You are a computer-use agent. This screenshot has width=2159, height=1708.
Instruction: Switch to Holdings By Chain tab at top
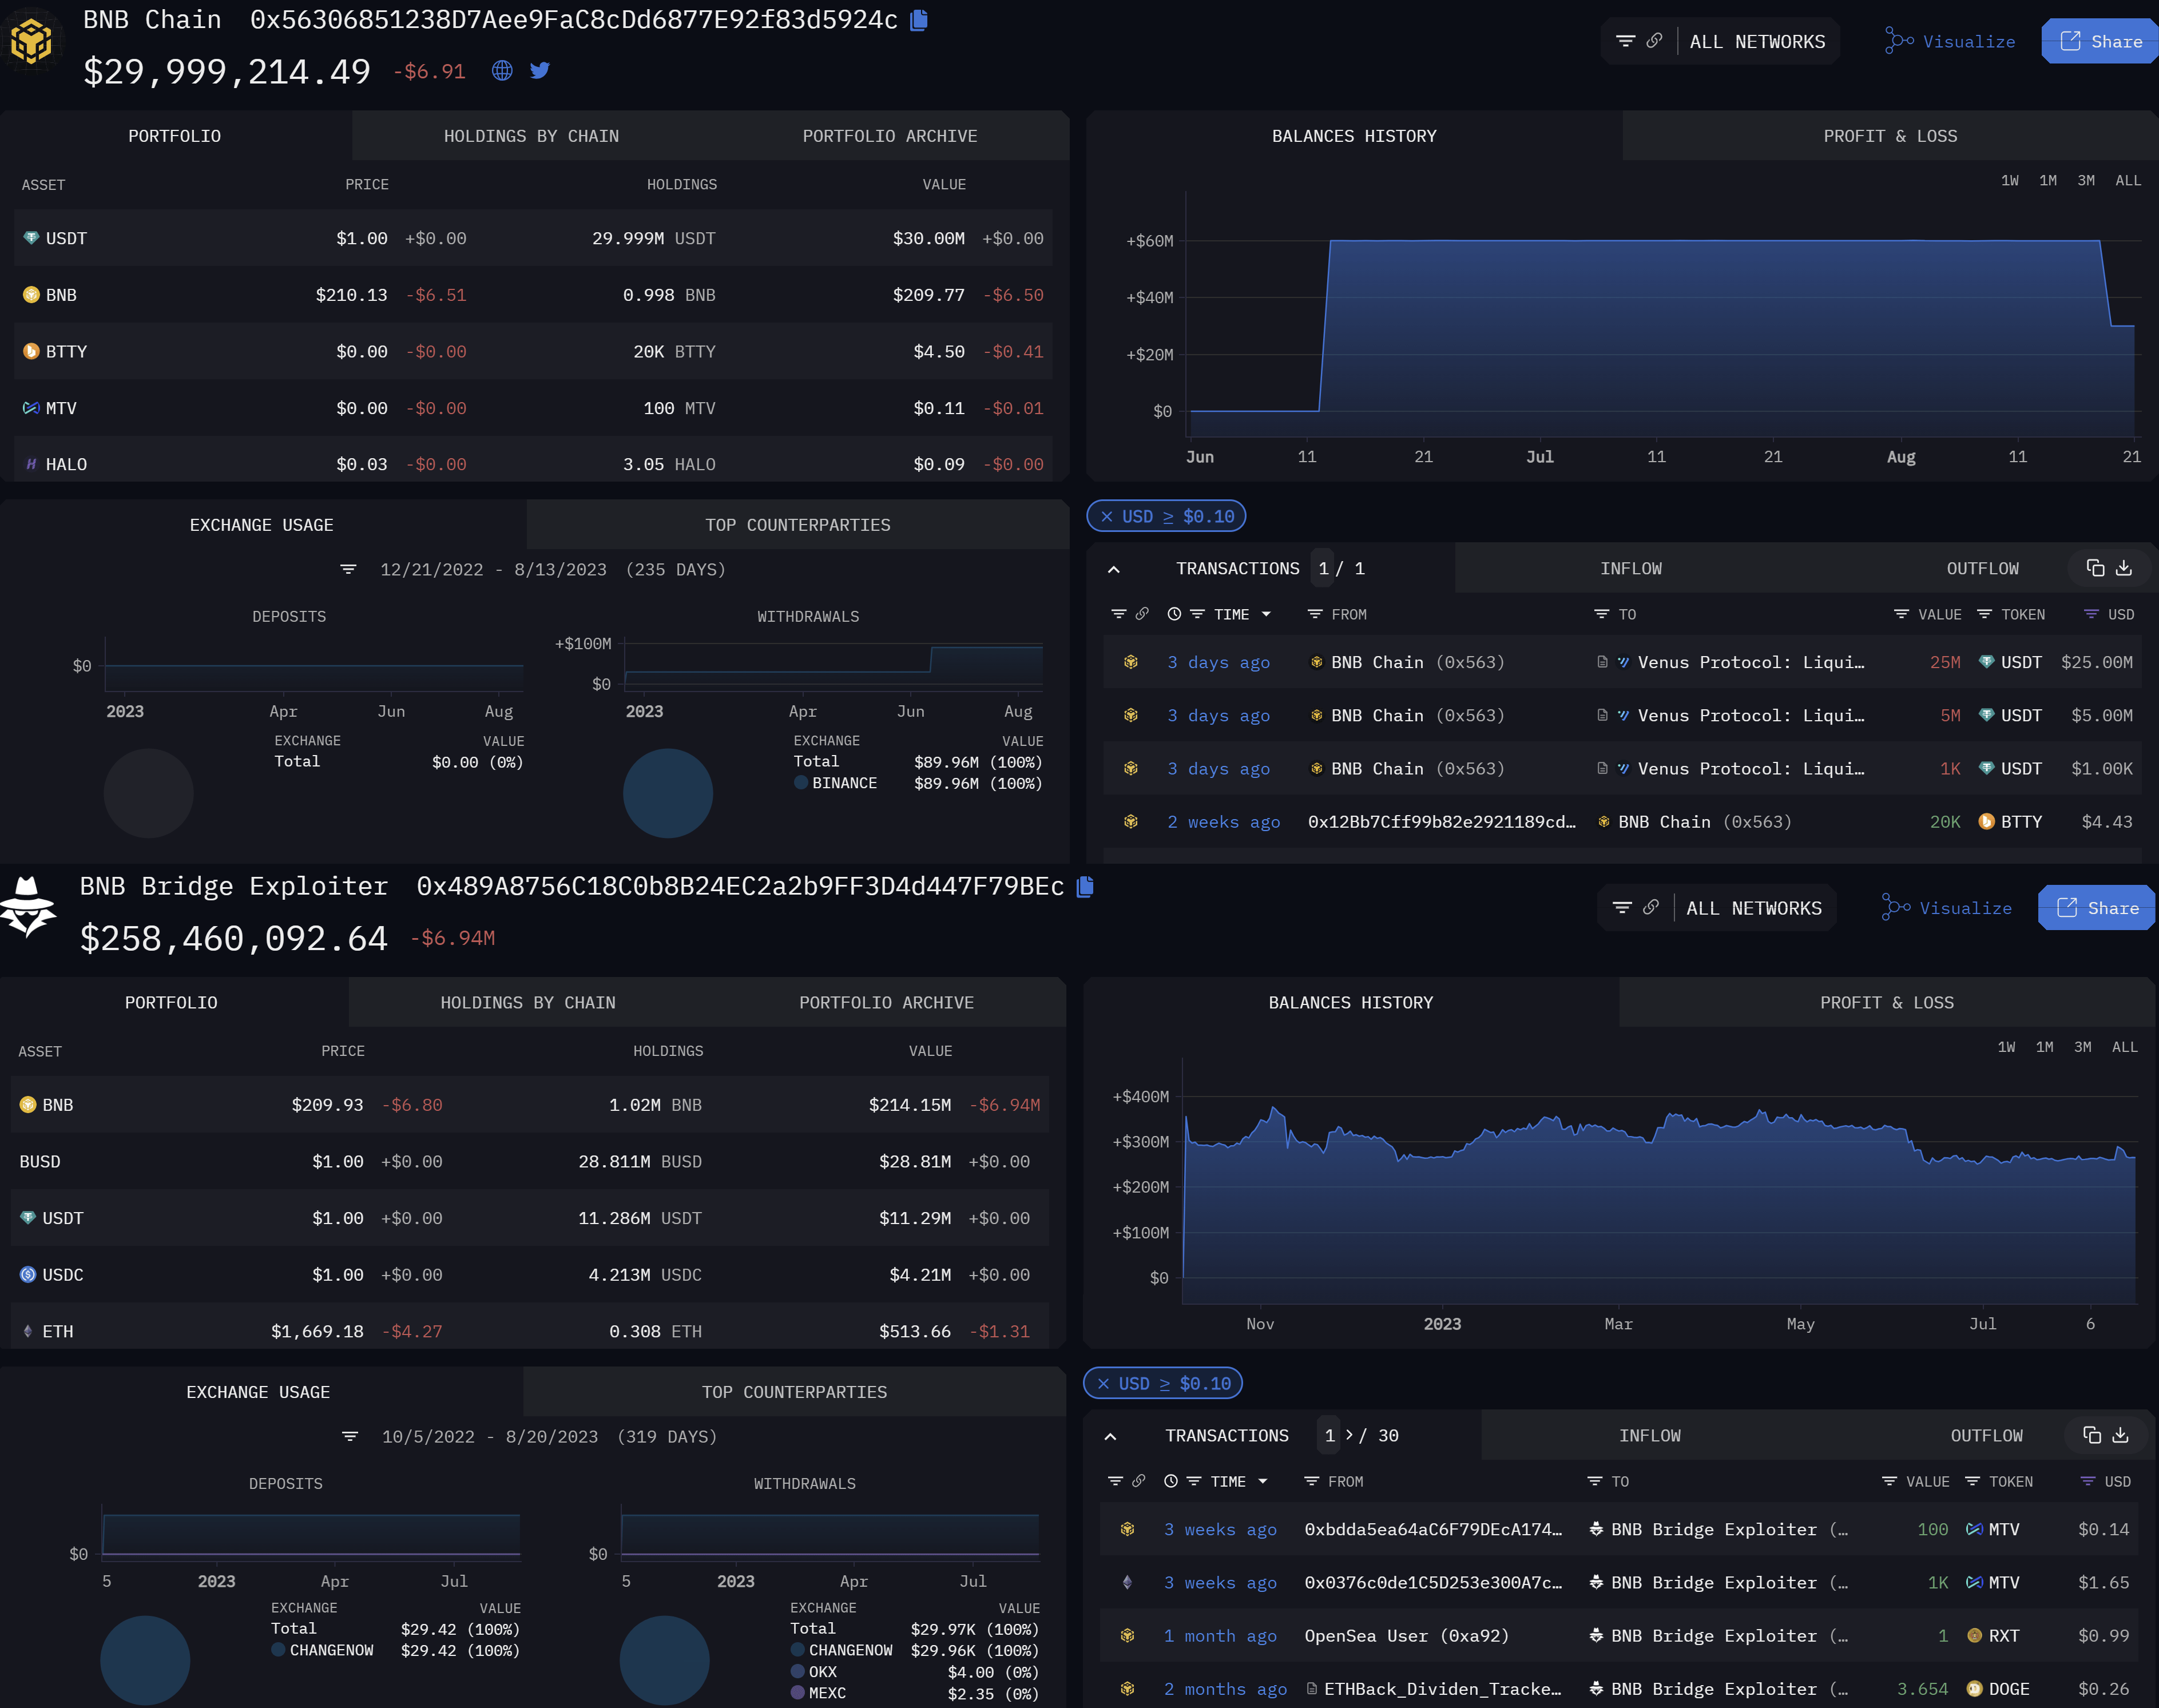pos(531,136)
